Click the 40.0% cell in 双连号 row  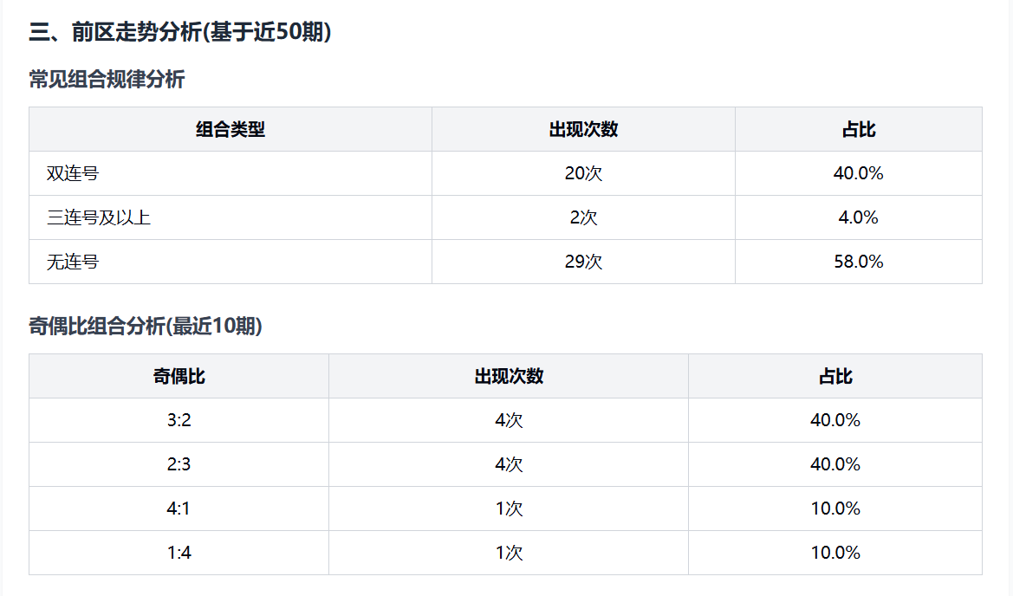[858, 174]
